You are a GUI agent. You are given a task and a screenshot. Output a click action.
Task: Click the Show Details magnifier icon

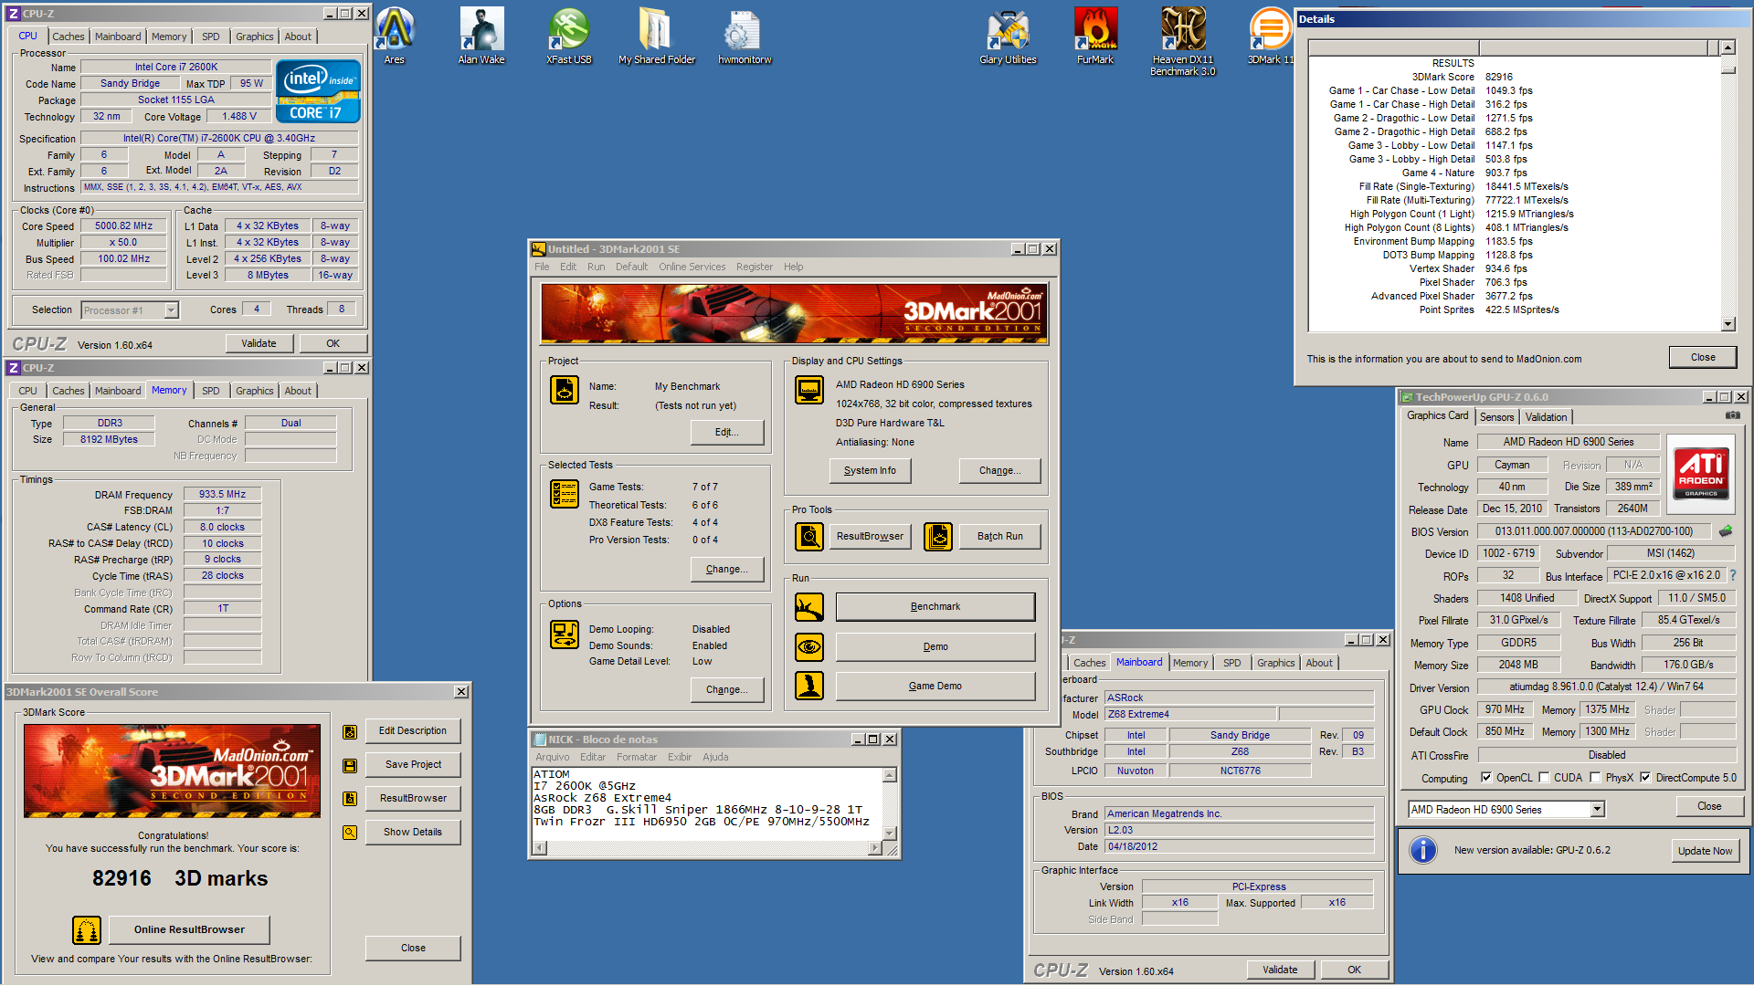coord(350,833)
